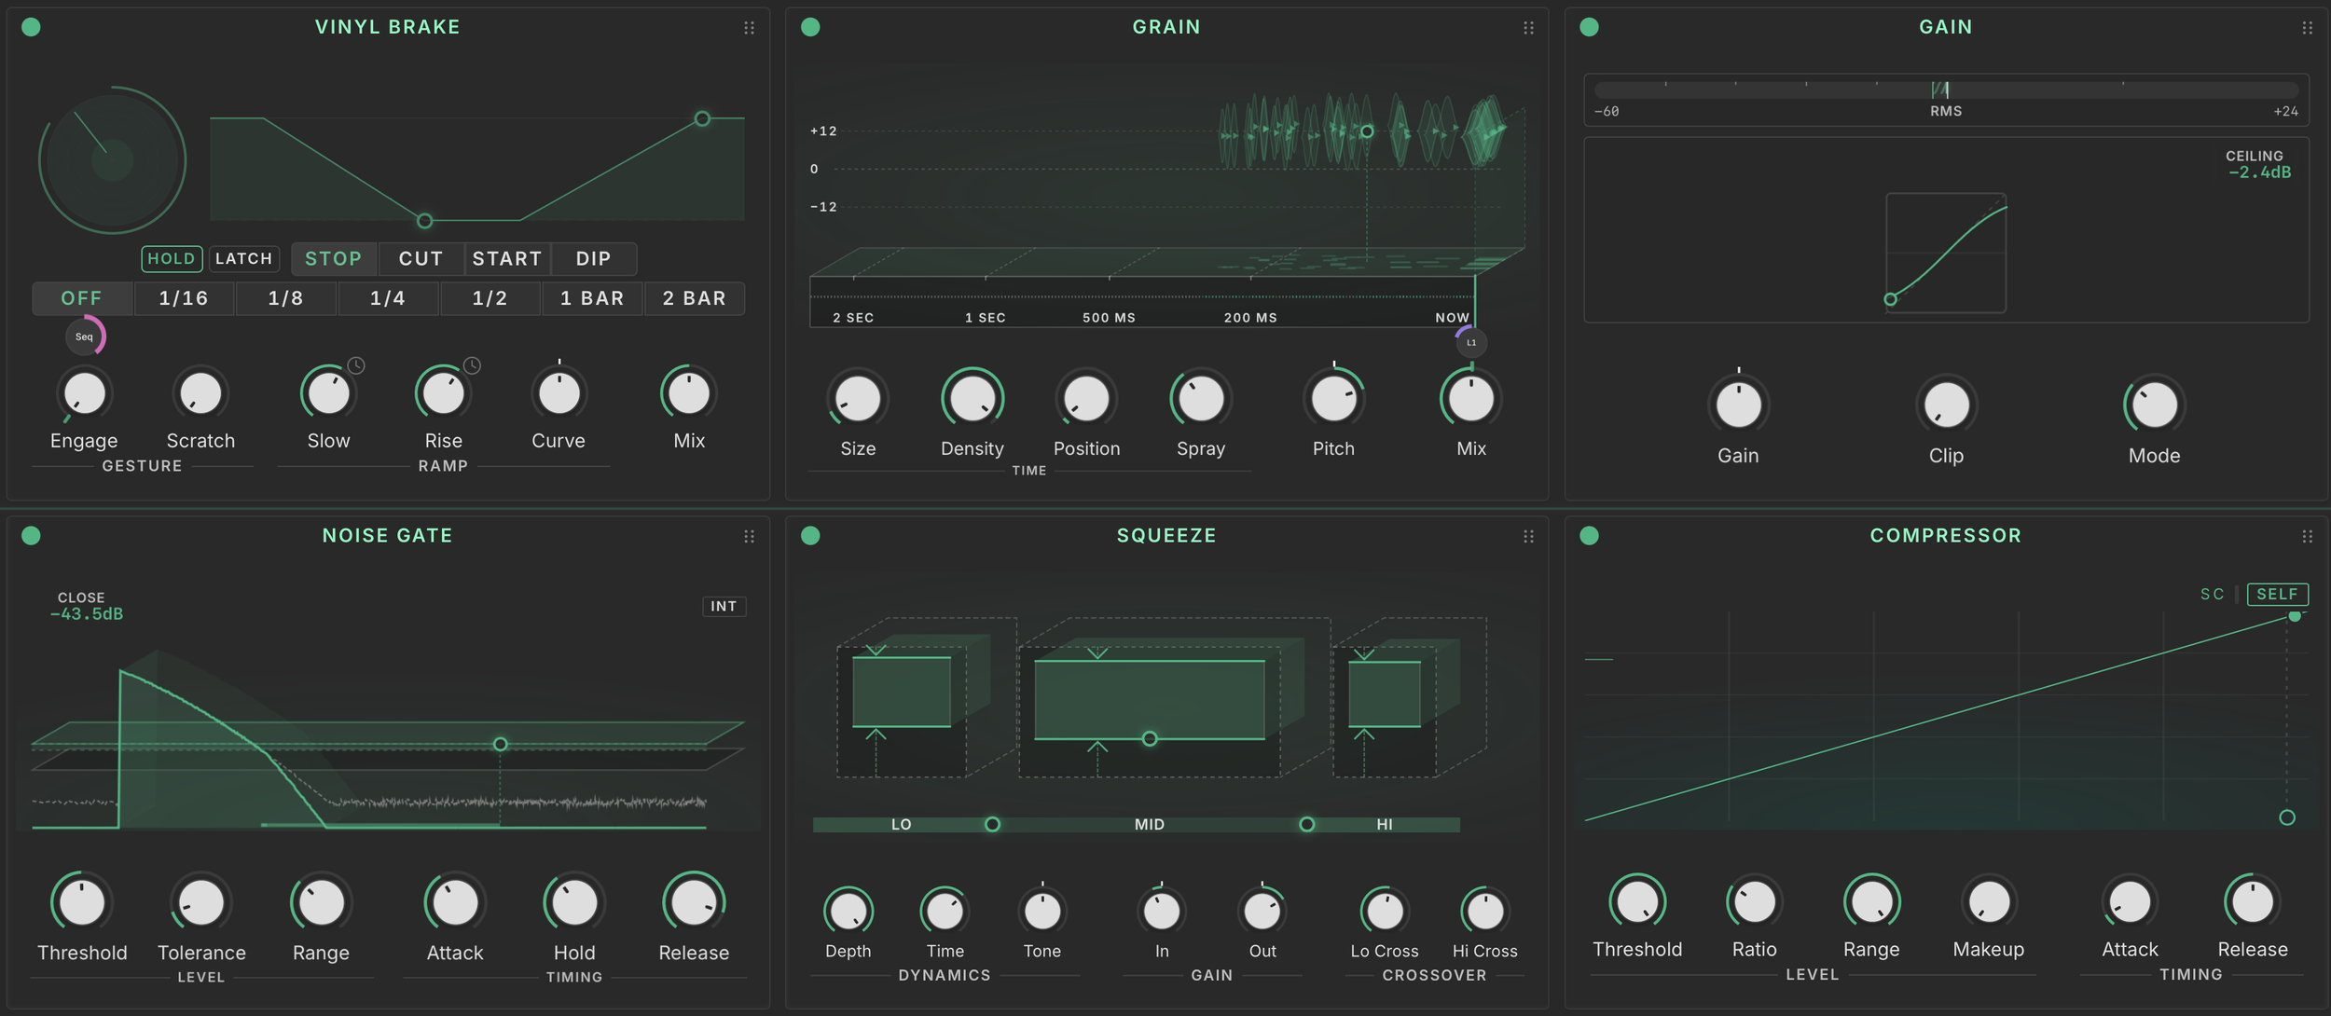Set quantize to 1 BAR
Image resolution: width=2331 pixels, height=1016 pixels.
click(x=592, y=298)
